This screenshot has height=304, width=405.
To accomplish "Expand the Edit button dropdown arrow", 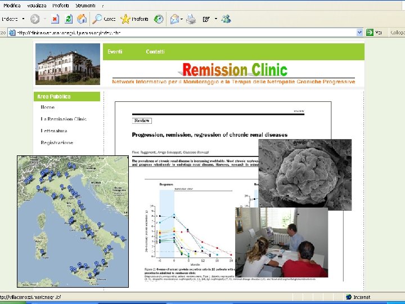I will click(x=216, y=19).
